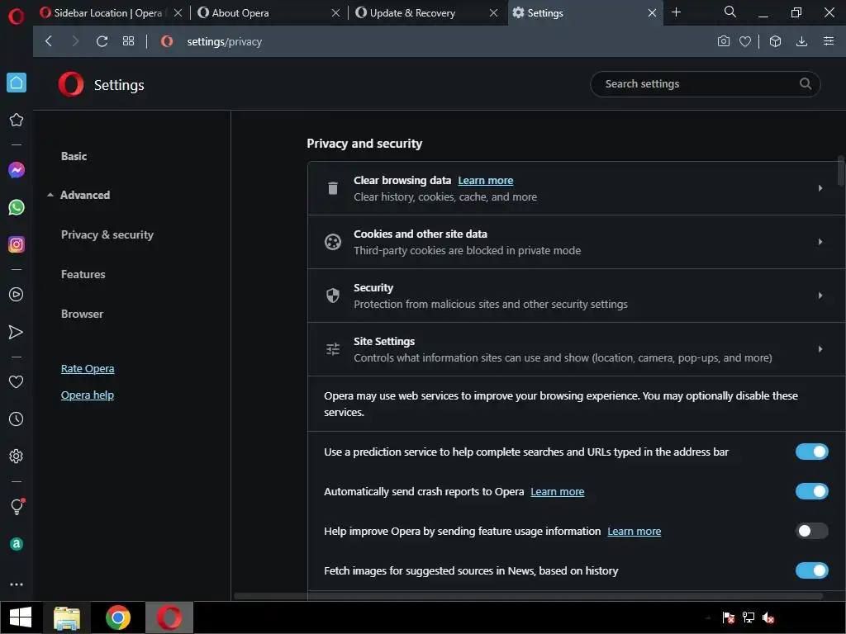Open Instagram in the sidebar
Viewport: 846px width, 634px height.
[17, 244]
